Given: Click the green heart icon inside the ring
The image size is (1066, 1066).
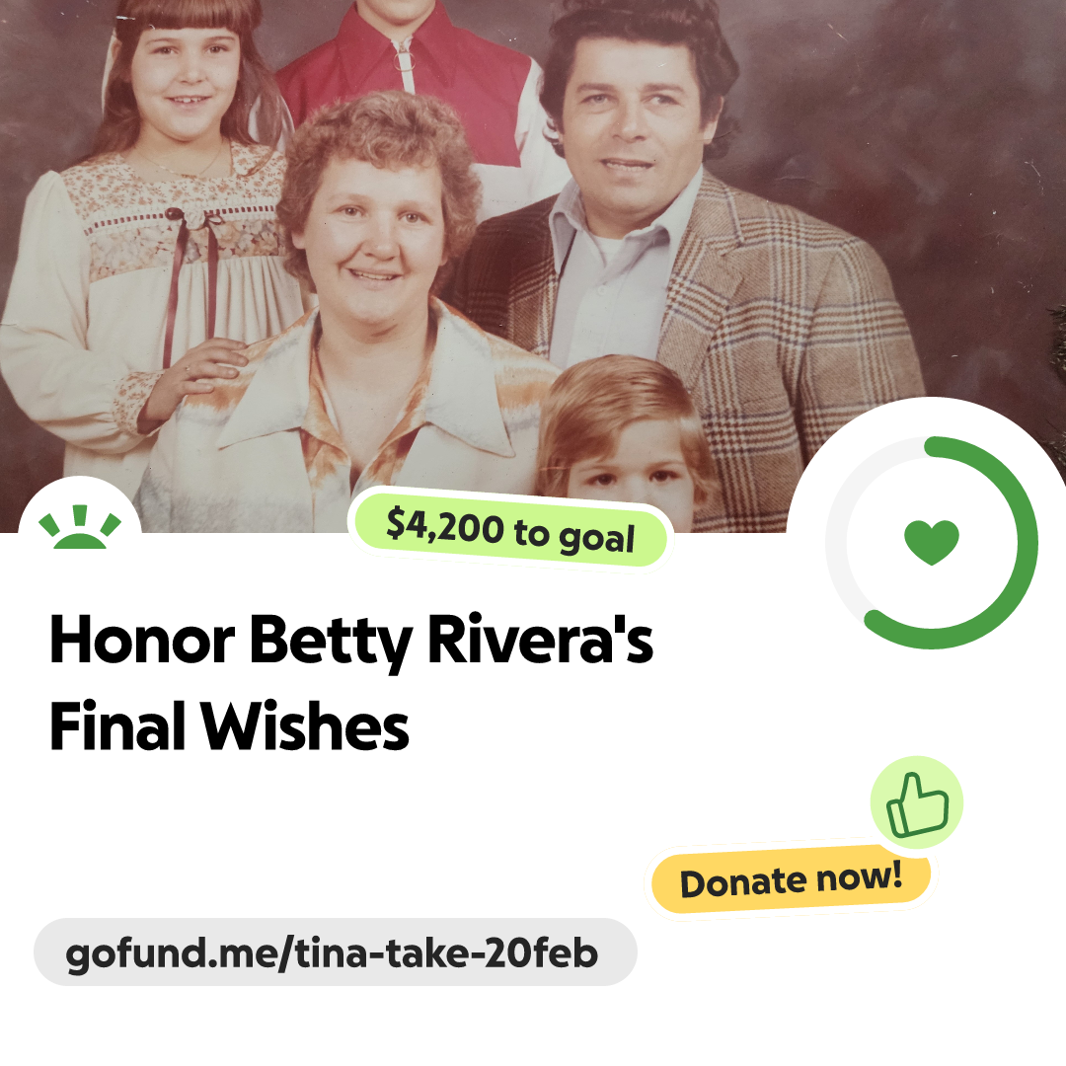Looking at the screenshot, I should (932, 542).
